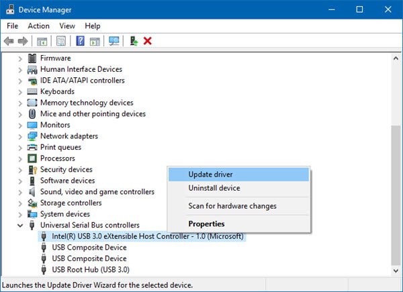Open the Action menu
This screenshot has width=403, height=292.
pyautogui.click(x=38, y=26)
